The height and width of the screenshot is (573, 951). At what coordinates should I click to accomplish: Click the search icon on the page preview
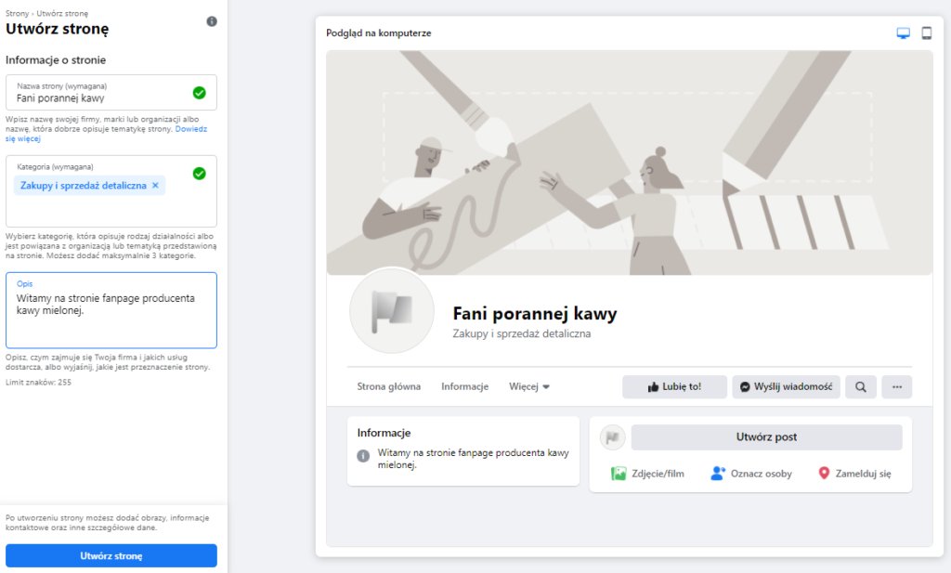point(860,386)
